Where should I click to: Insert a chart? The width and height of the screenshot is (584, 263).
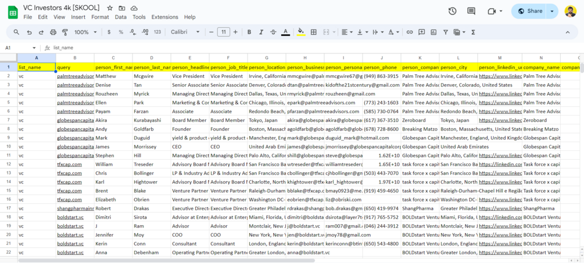point(433,33)
